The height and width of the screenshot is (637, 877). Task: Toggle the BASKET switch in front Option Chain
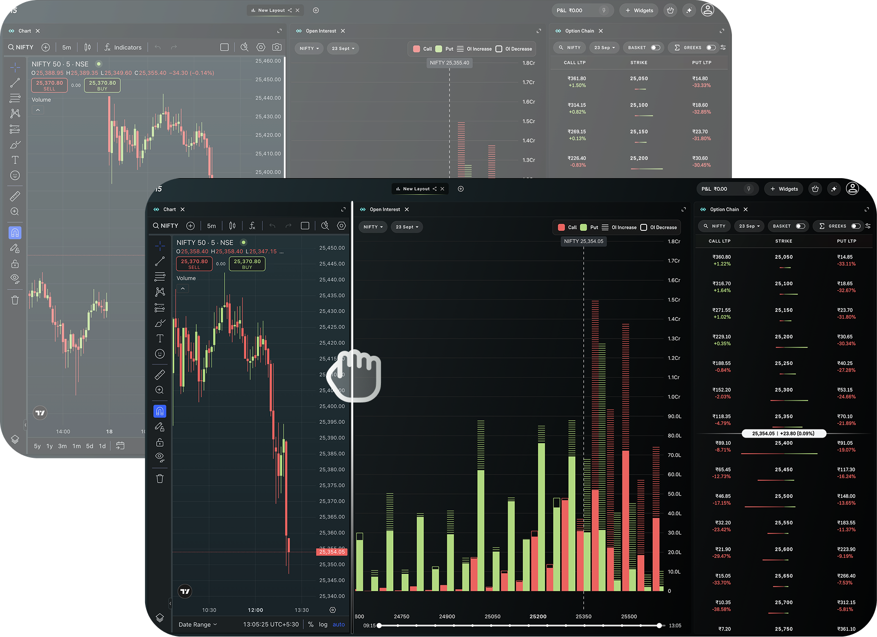800,226
